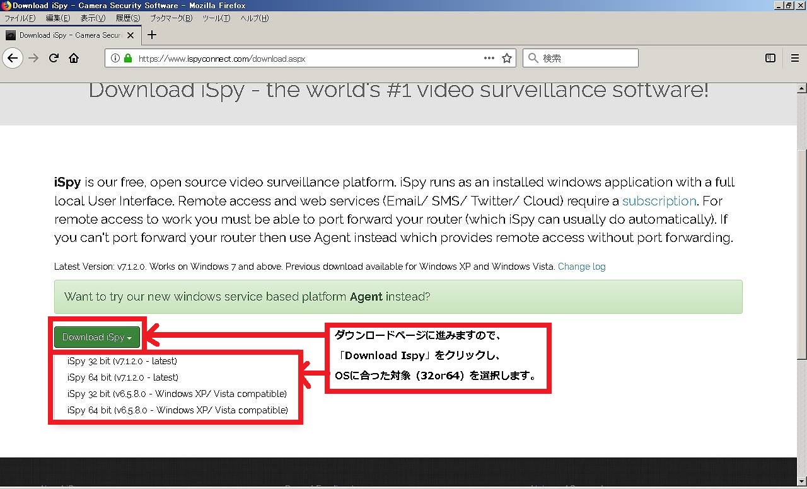Click the green Agent notice banner
807x489 pixels.
(x=398, y=297)
